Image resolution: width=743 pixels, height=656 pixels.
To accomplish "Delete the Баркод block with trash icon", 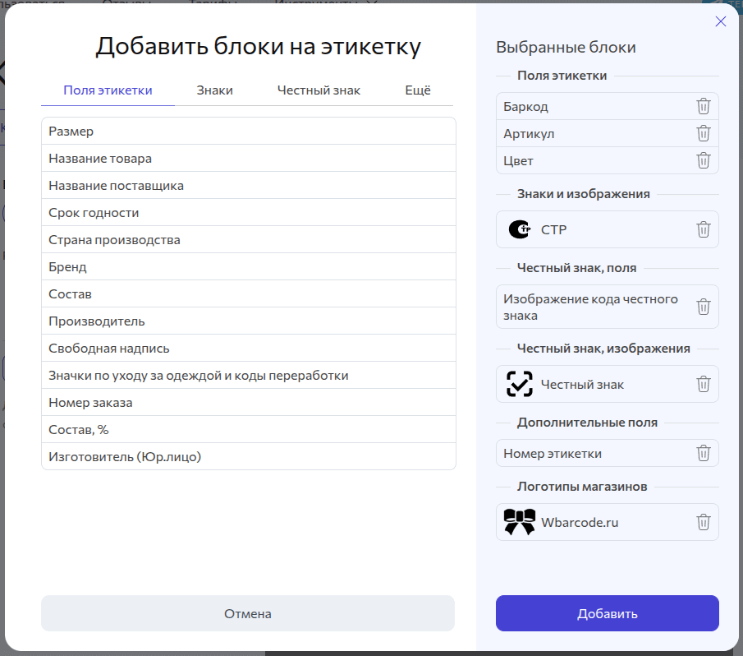I will 703,106.
